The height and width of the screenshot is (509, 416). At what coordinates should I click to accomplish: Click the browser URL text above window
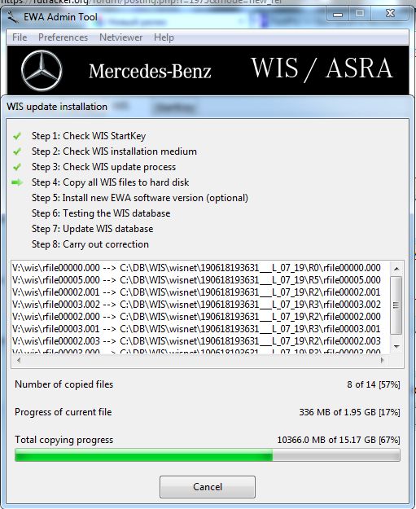141,2
